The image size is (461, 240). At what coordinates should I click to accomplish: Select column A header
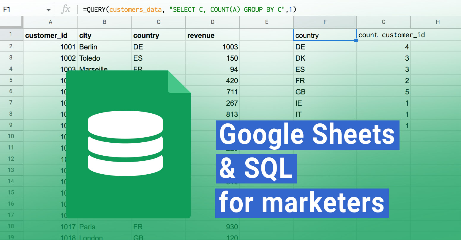[x=50, y=22]
